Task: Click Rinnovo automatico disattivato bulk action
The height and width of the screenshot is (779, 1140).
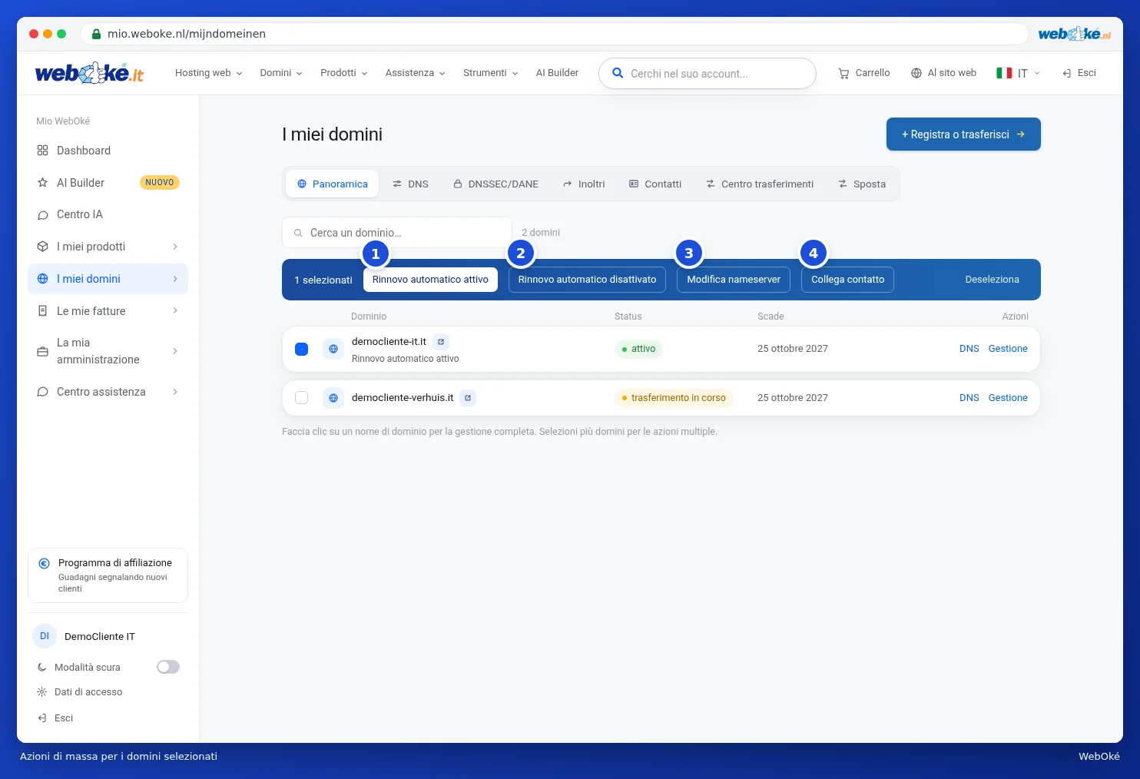Action: [587, 280]
